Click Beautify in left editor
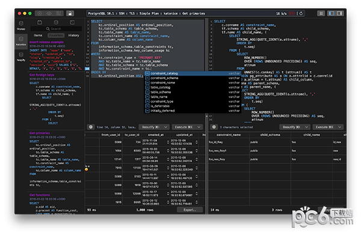Screen dimensions: 361x235 pos(150,127)
